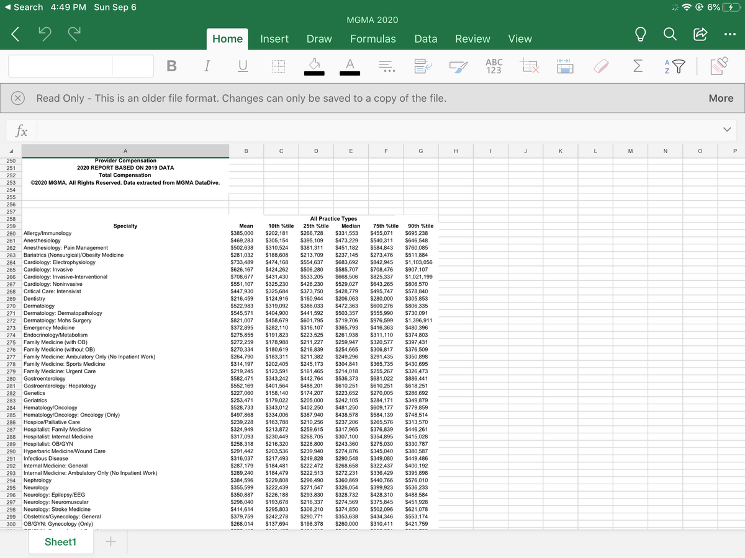The height and width of the screenshot is (558, 745).
Task: Open the number format ABC 123 tool
Action: [x=494, y=66]
